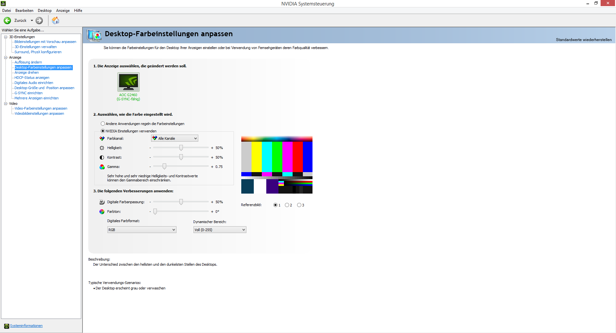Screen dimensions: 616x333
Task: Select 'Andere Anwendungen regeln die Farbeinstellungen' radio
Action: coord(103,124)
